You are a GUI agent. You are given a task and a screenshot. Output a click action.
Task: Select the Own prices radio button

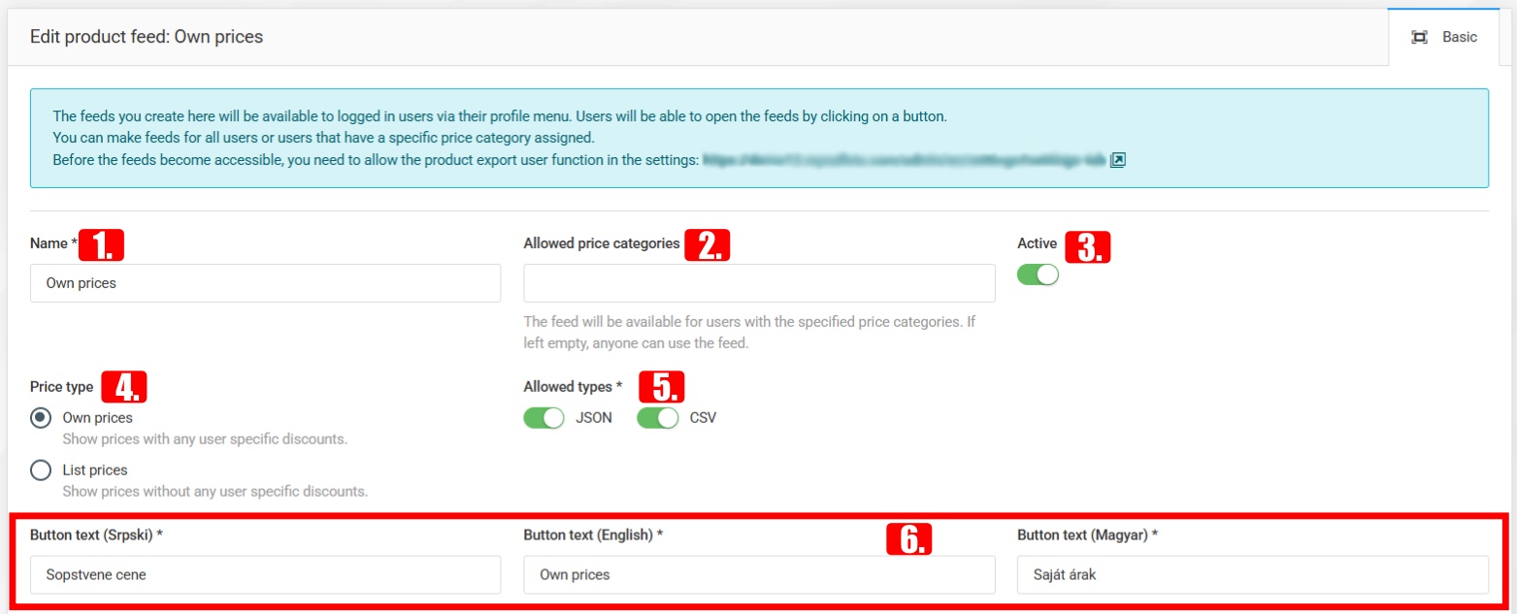[x=41, y=418]
